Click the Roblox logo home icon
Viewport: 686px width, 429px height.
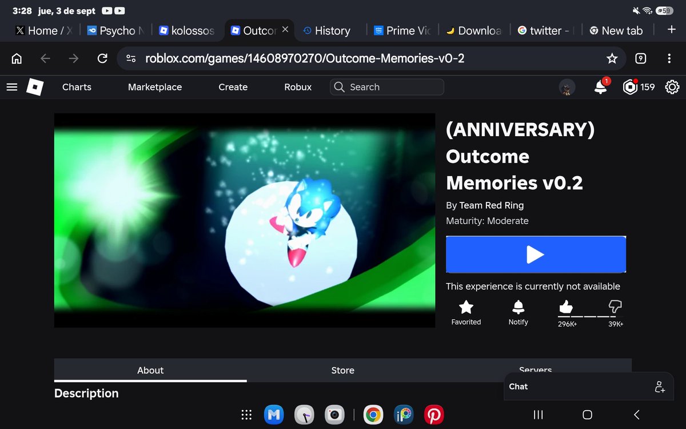click(35, 87)
